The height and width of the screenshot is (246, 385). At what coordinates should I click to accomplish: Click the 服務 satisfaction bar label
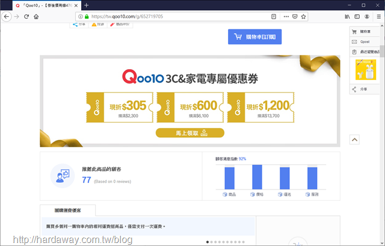(312, 194)
